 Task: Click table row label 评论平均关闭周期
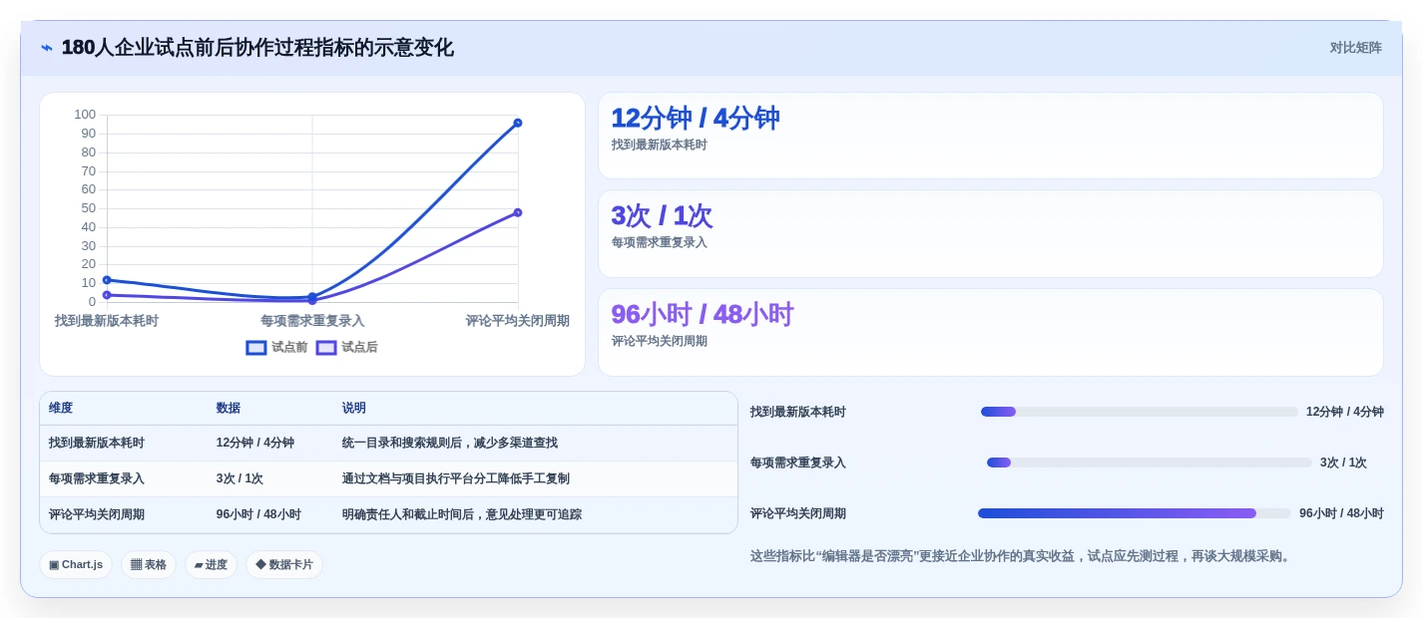click(97, 515)
